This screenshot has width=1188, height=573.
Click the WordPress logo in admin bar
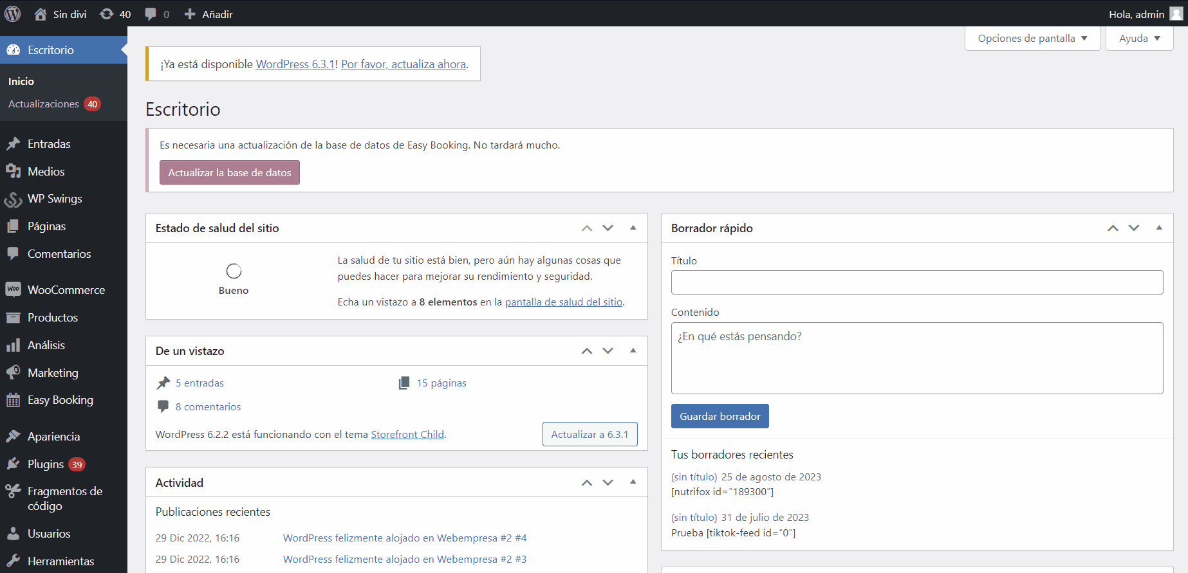click(13, 14)
